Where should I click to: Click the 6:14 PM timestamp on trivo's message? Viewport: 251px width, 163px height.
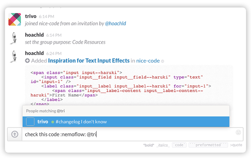pyautogui.click(x=47, y=17)
